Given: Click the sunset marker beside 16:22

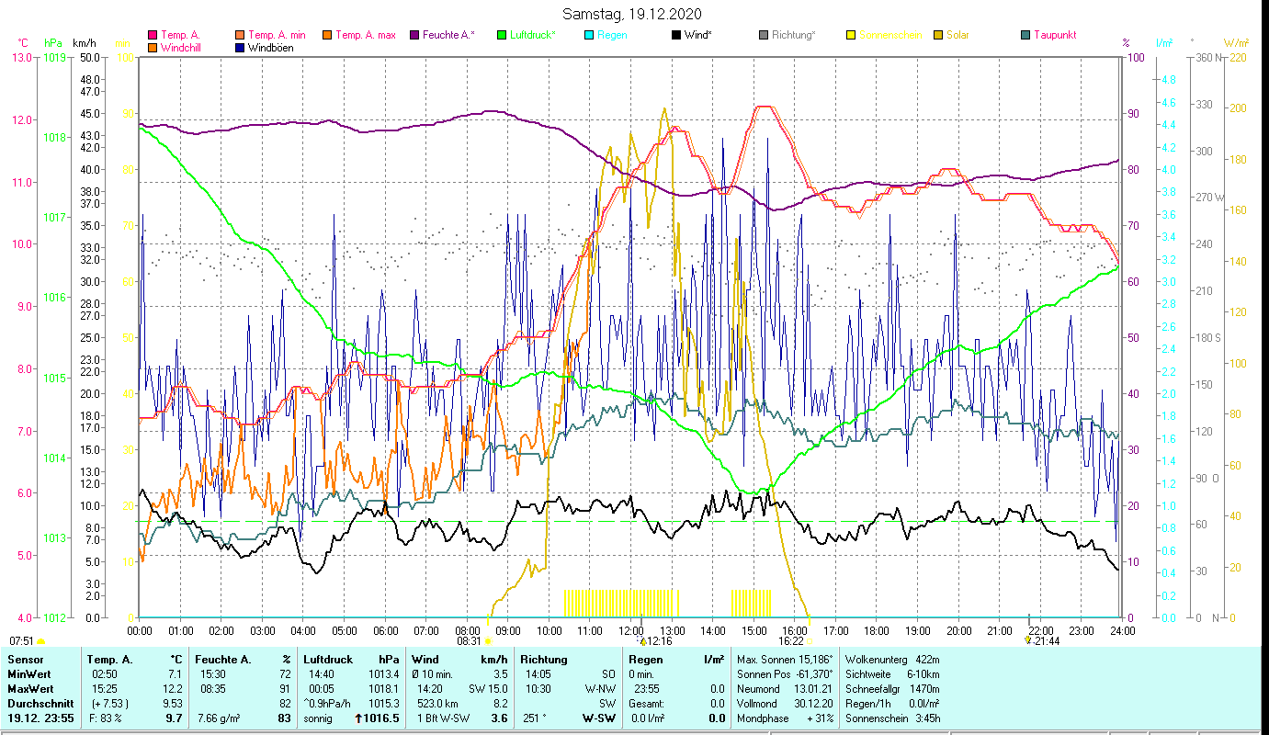Looking at the screenshot, I should tap(809, 641).
